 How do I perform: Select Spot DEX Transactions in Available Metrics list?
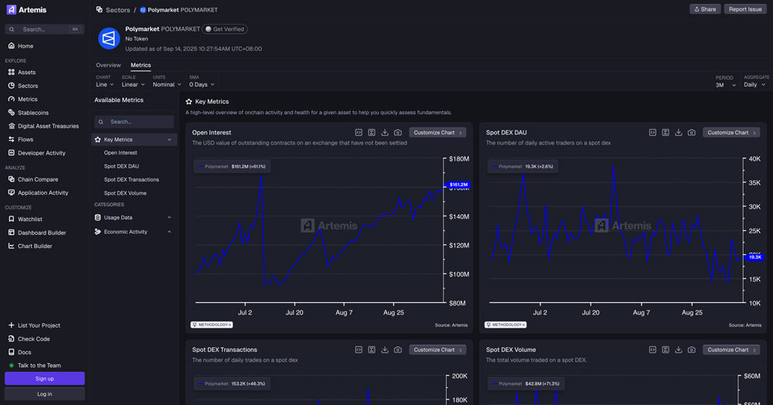click(x=131, y=179)
